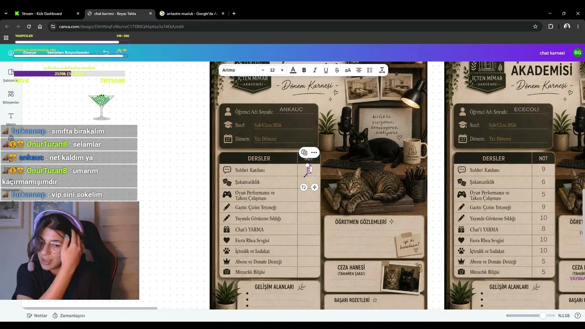Click the chat karnesi design title

(x=552, y=53)
